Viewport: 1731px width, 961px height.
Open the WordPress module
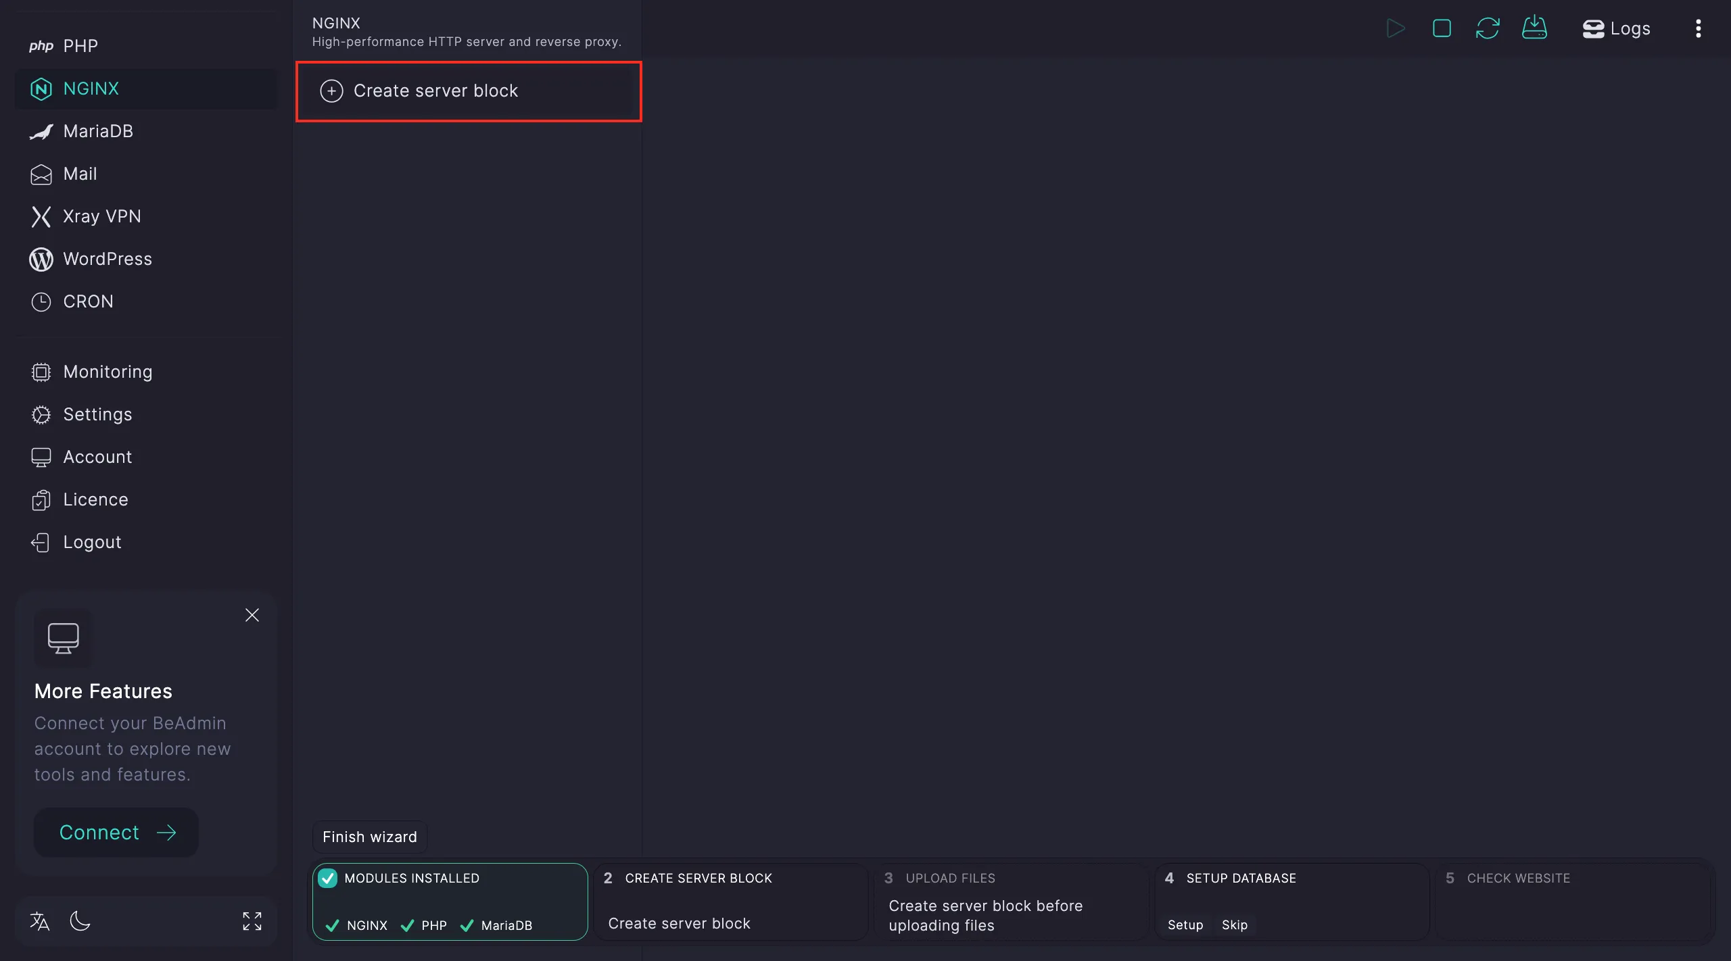click(146, 259)
